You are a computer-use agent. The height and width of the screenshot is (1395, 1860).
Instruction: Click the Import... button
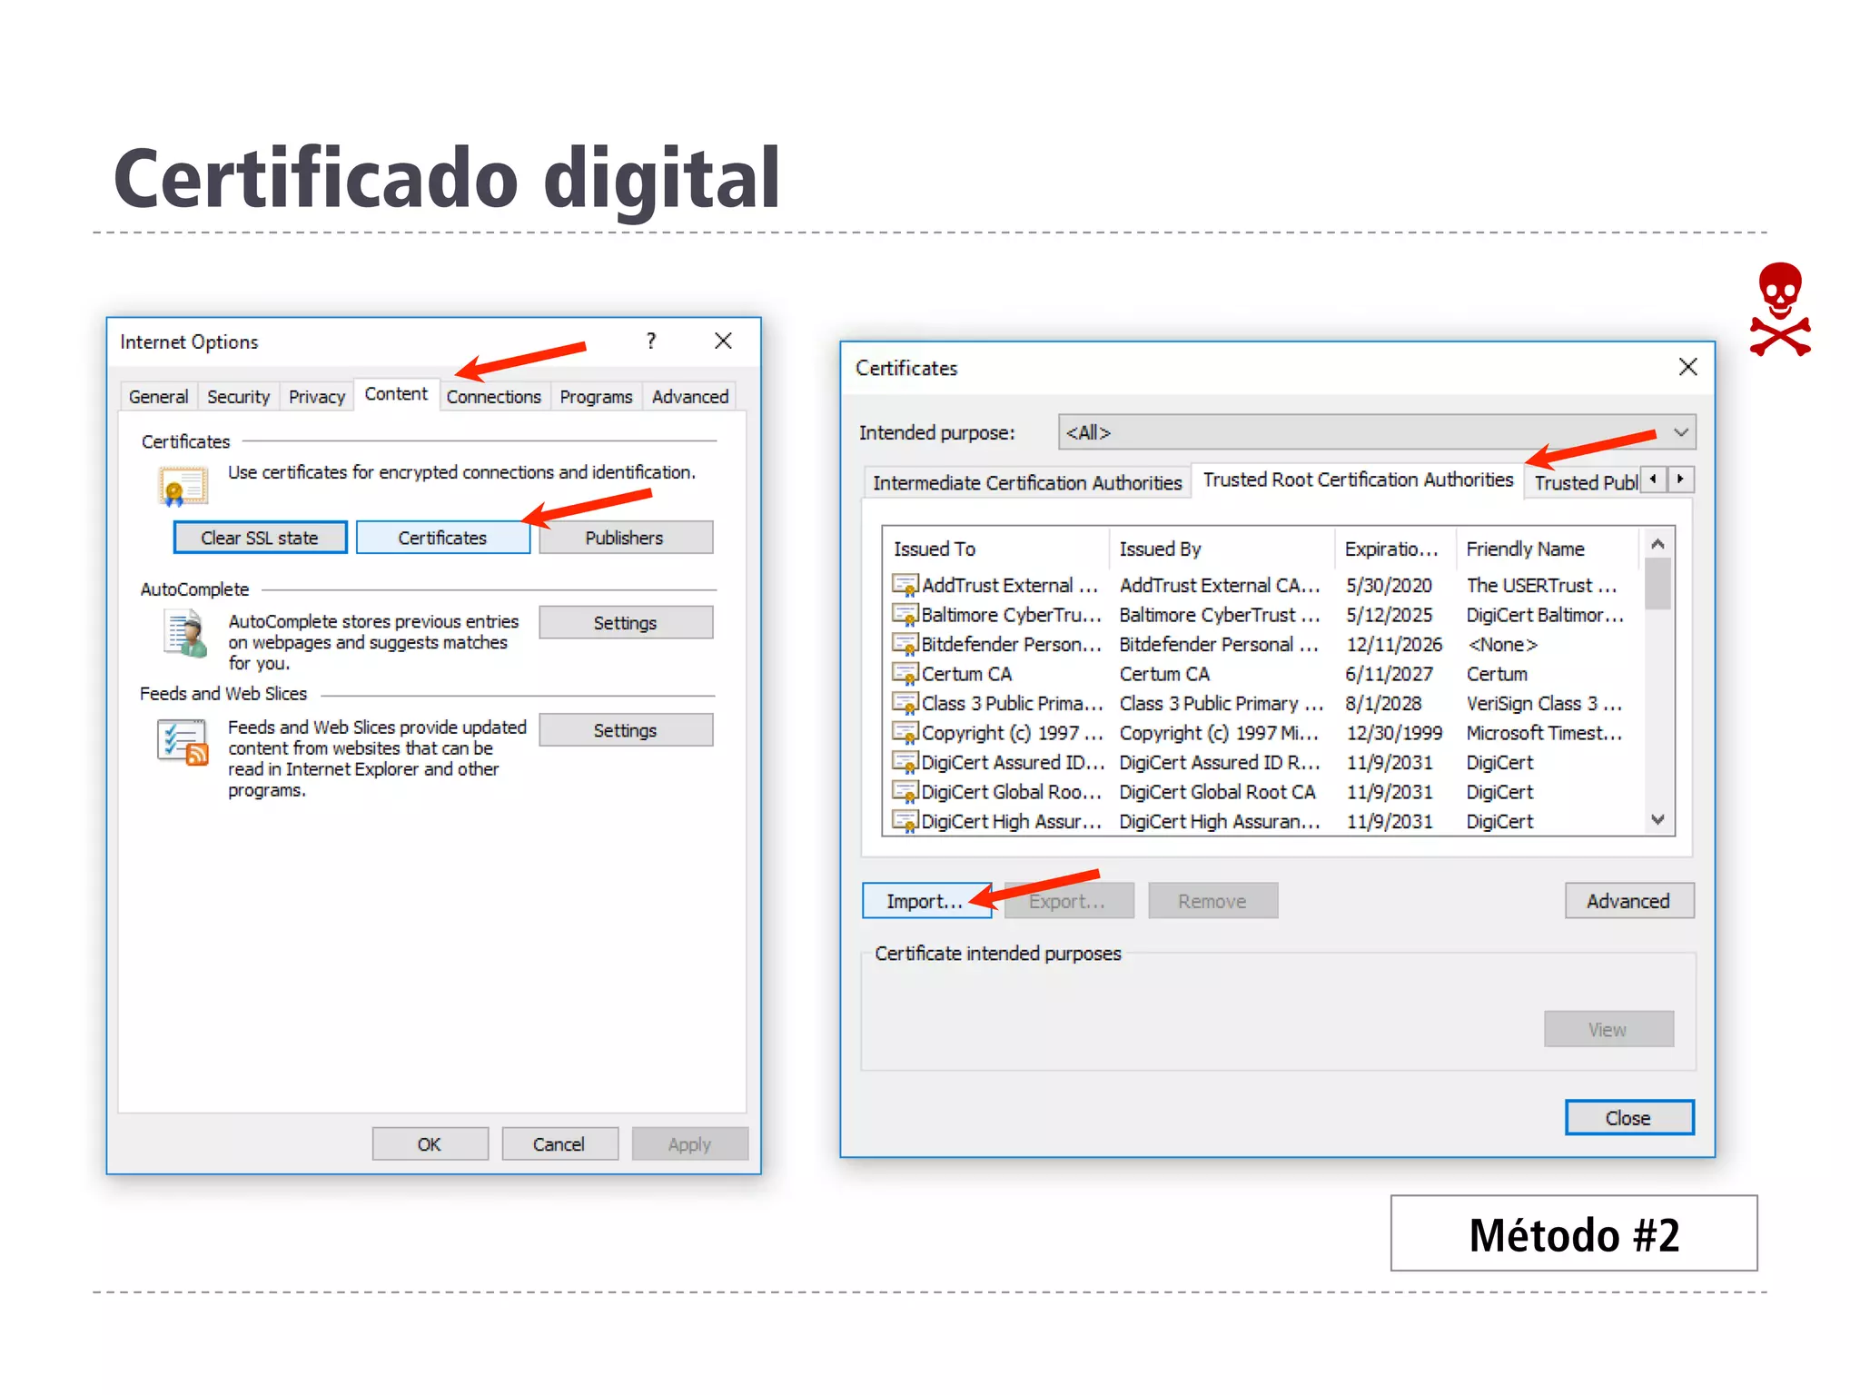925,901
